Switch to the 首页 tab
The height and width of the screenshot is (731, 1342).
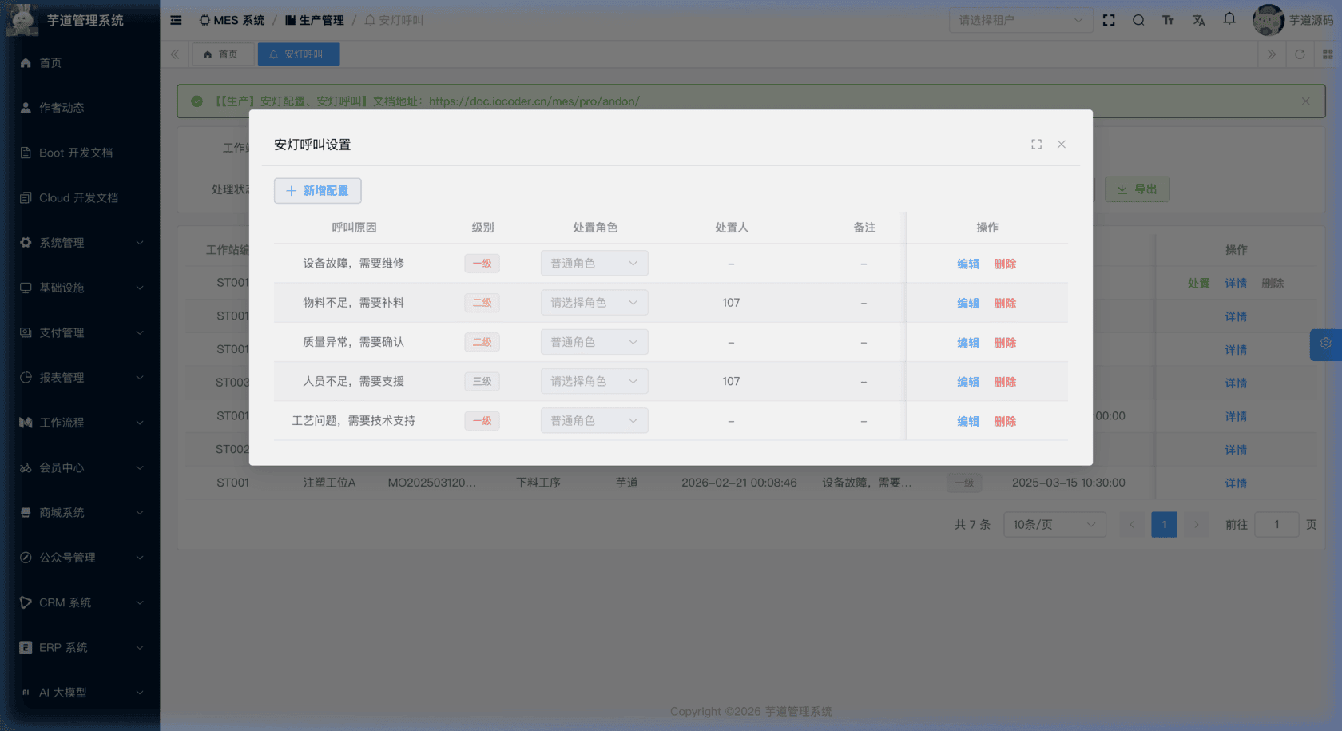tap(221, 54)
